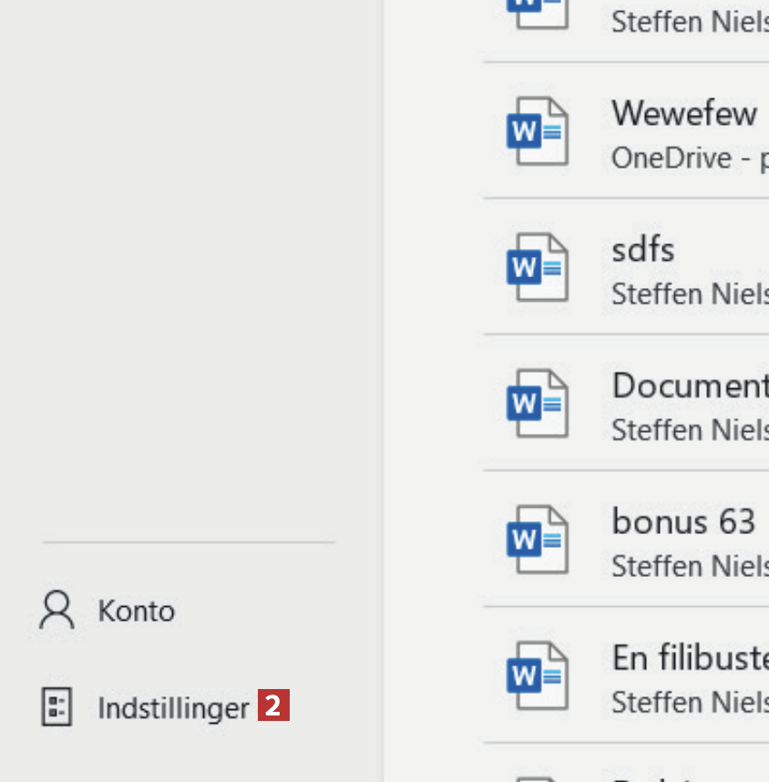Open the sdfs document
769x782 pixels.
(x=643, y=250)
